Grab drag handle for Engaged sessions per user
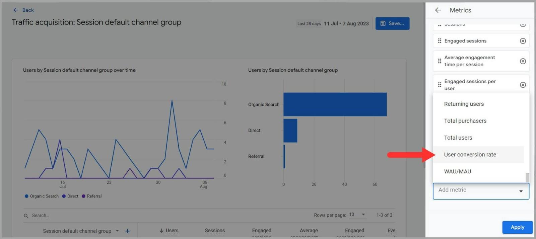Screen dimensions: 536x239 (x=440, y=85)
